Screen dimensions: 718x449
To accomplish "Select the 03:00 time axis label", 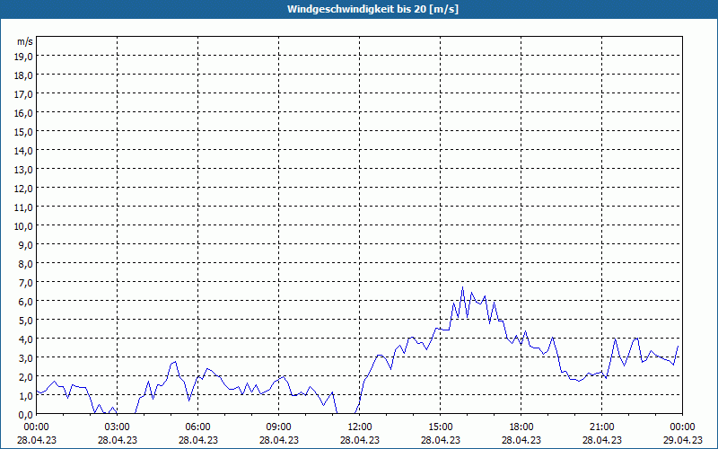I will [x=118, y=427].
